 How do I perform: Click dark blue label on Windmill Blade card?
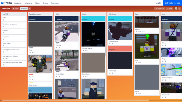pyautogui.click(x=58, y=72)
